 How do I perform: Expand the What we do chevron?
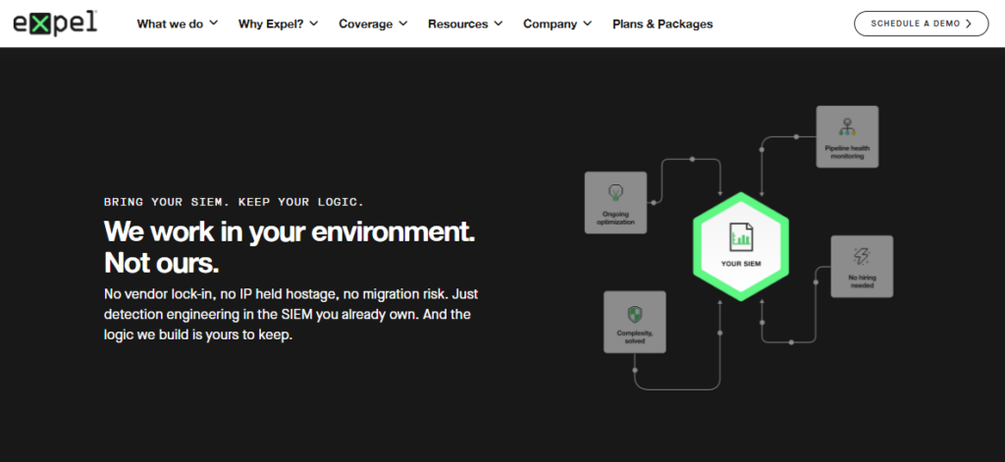213,24
